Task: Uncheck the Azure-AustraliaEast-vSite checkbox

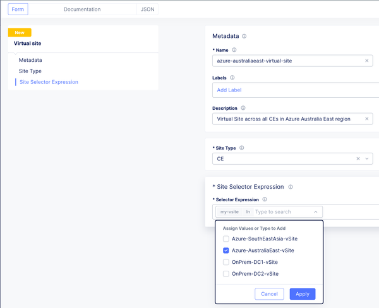Action: tap(226, 251)
